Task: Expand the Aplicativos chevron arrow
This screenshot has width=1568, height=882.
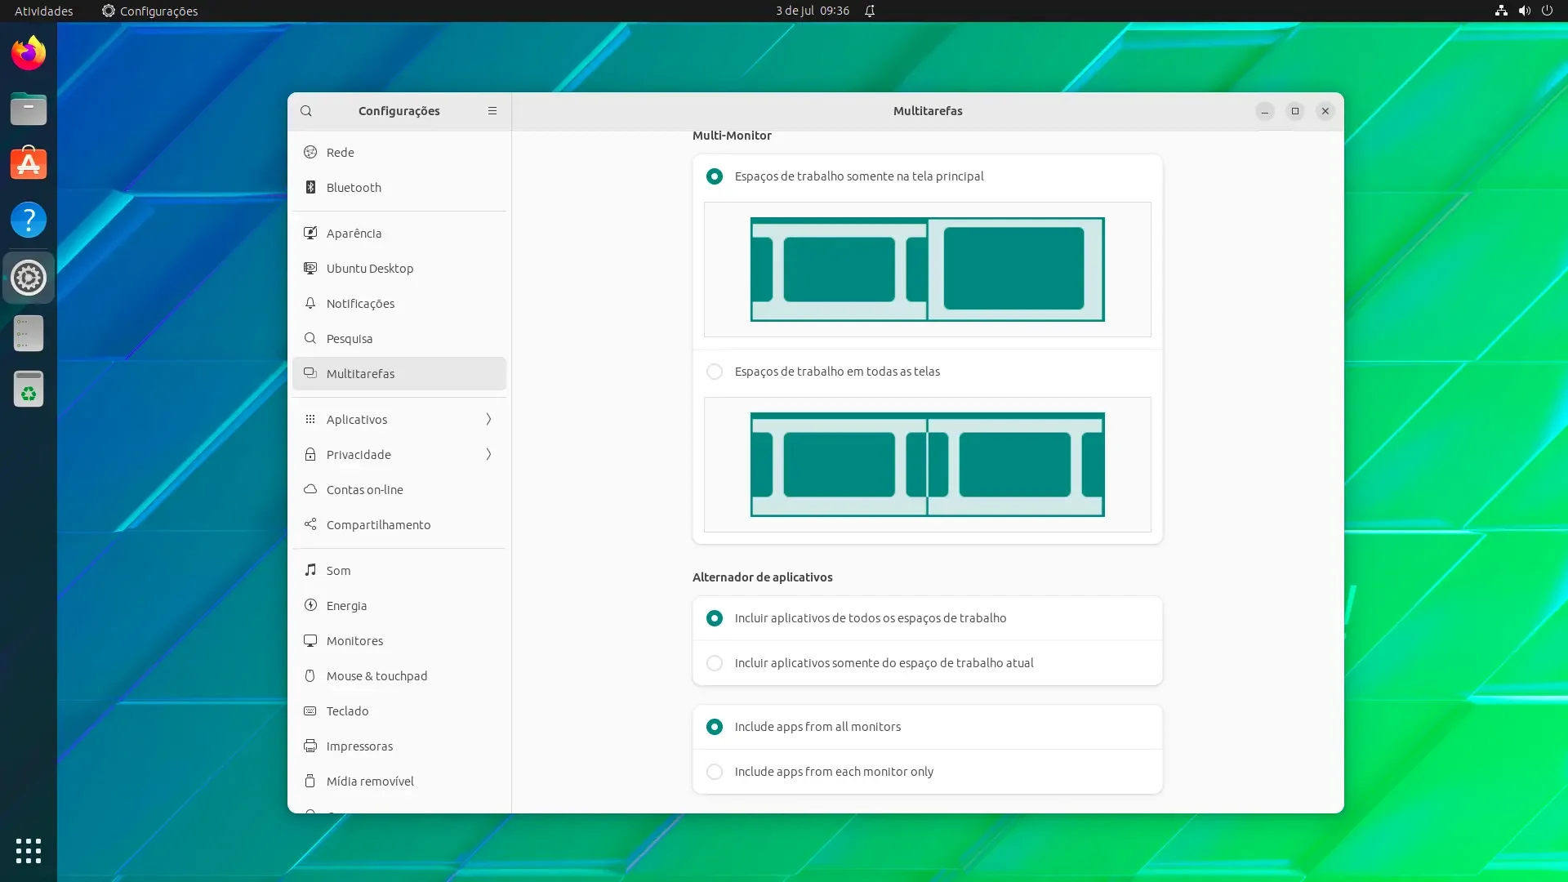Action: click(x=488, y=419)
